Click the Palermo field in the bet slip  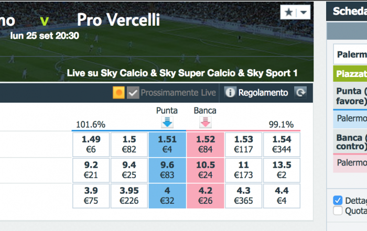coord(350,54)
